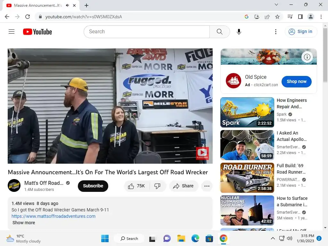Share this page from address bar
The height and width of the screenshot is (246, 328).
[267, 17]
